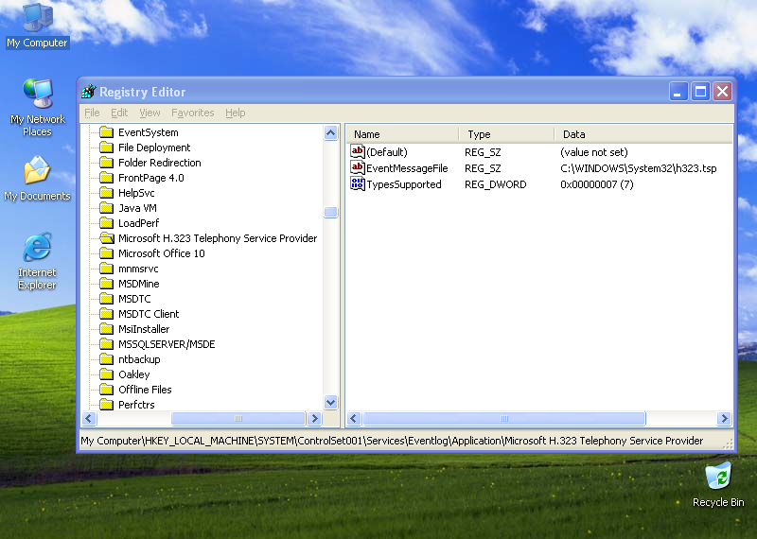Sort values by the Type column header
Screen dimensions: 757x539
506,134
